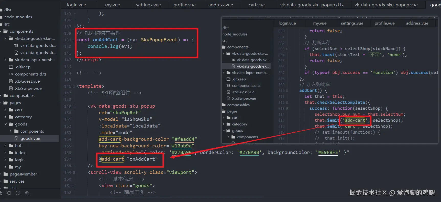Expand the my folder chevron in the left tree
Viewport: 441px width, 202px height.
tap(6, 167)
